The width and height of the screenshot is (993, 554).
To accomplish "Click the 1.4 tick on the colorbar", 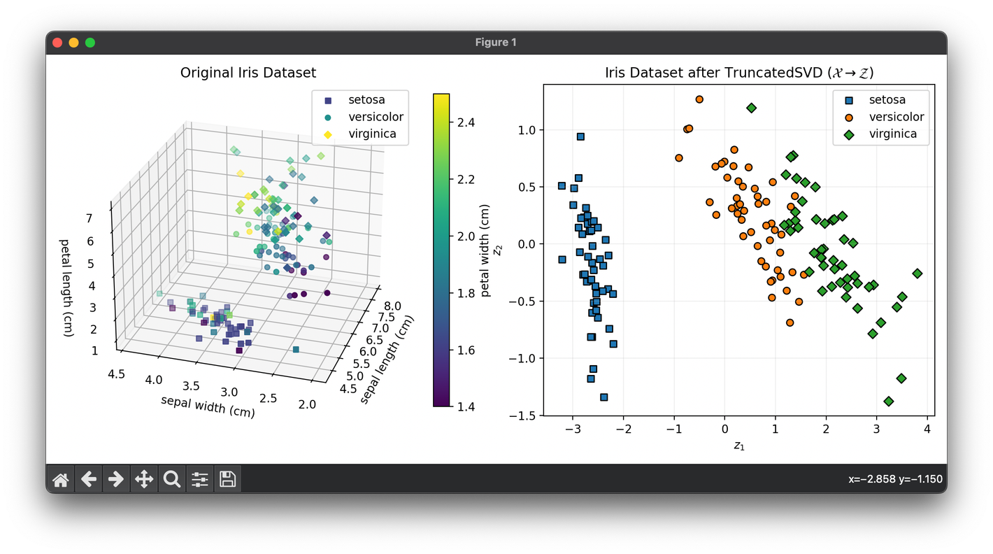I will (466, 406).
